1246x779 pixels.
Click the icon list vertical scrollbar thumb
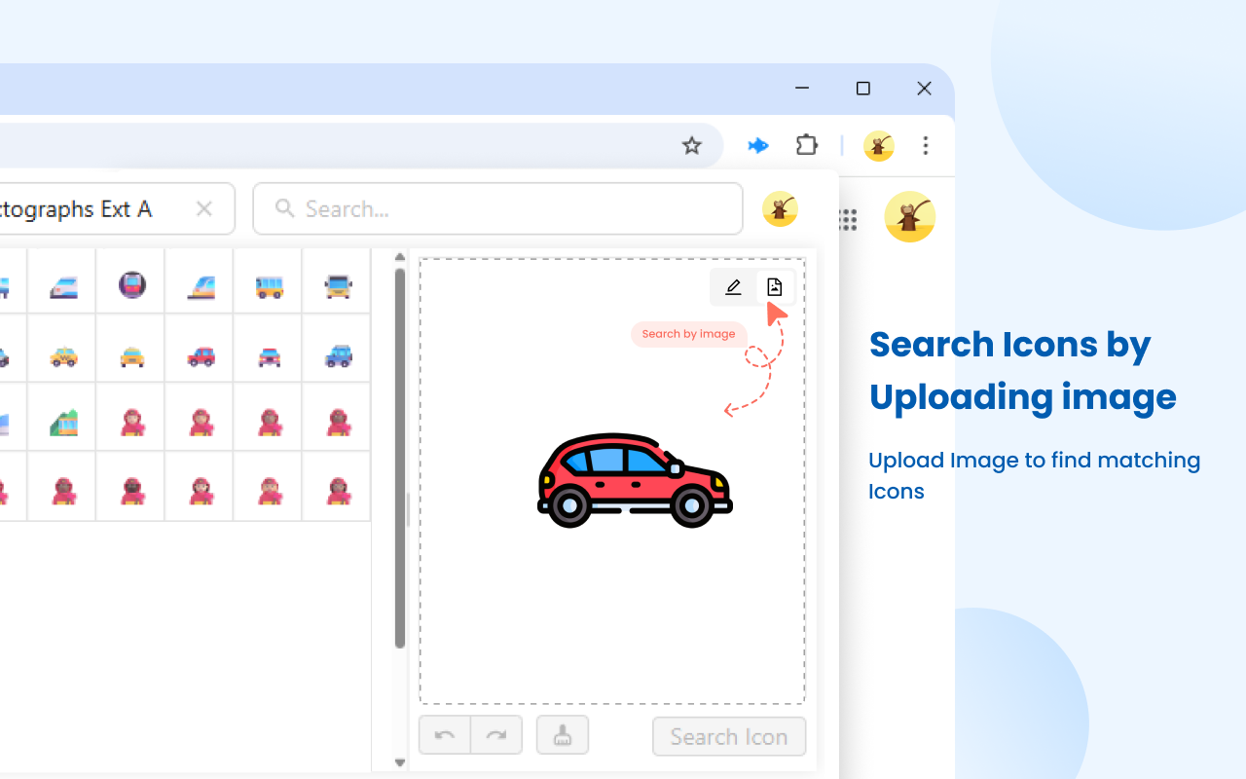click(399, 458)
